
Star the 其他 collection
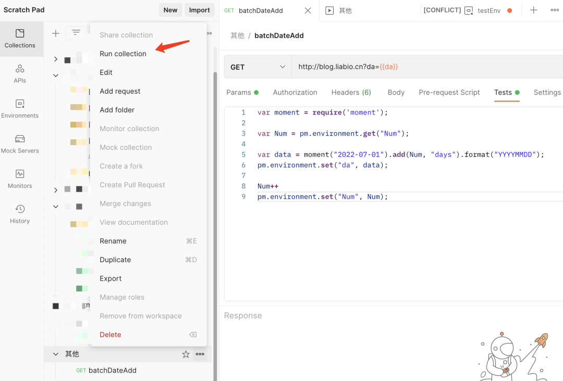pyautogui.click(x=186, y=354)
